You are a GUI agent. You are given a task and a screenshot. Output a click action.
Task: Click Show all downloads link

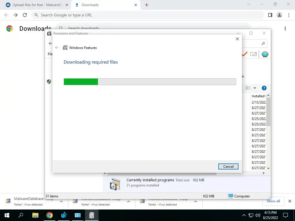273,201
